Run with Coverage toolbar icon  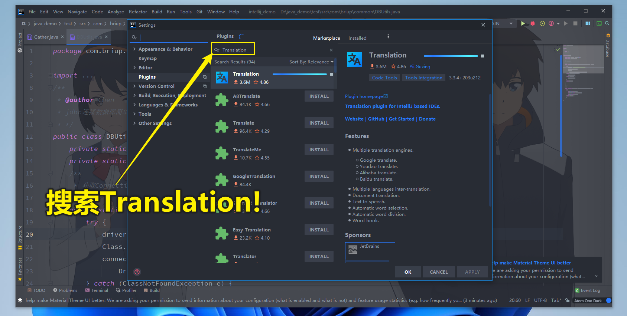pos(542,23)
